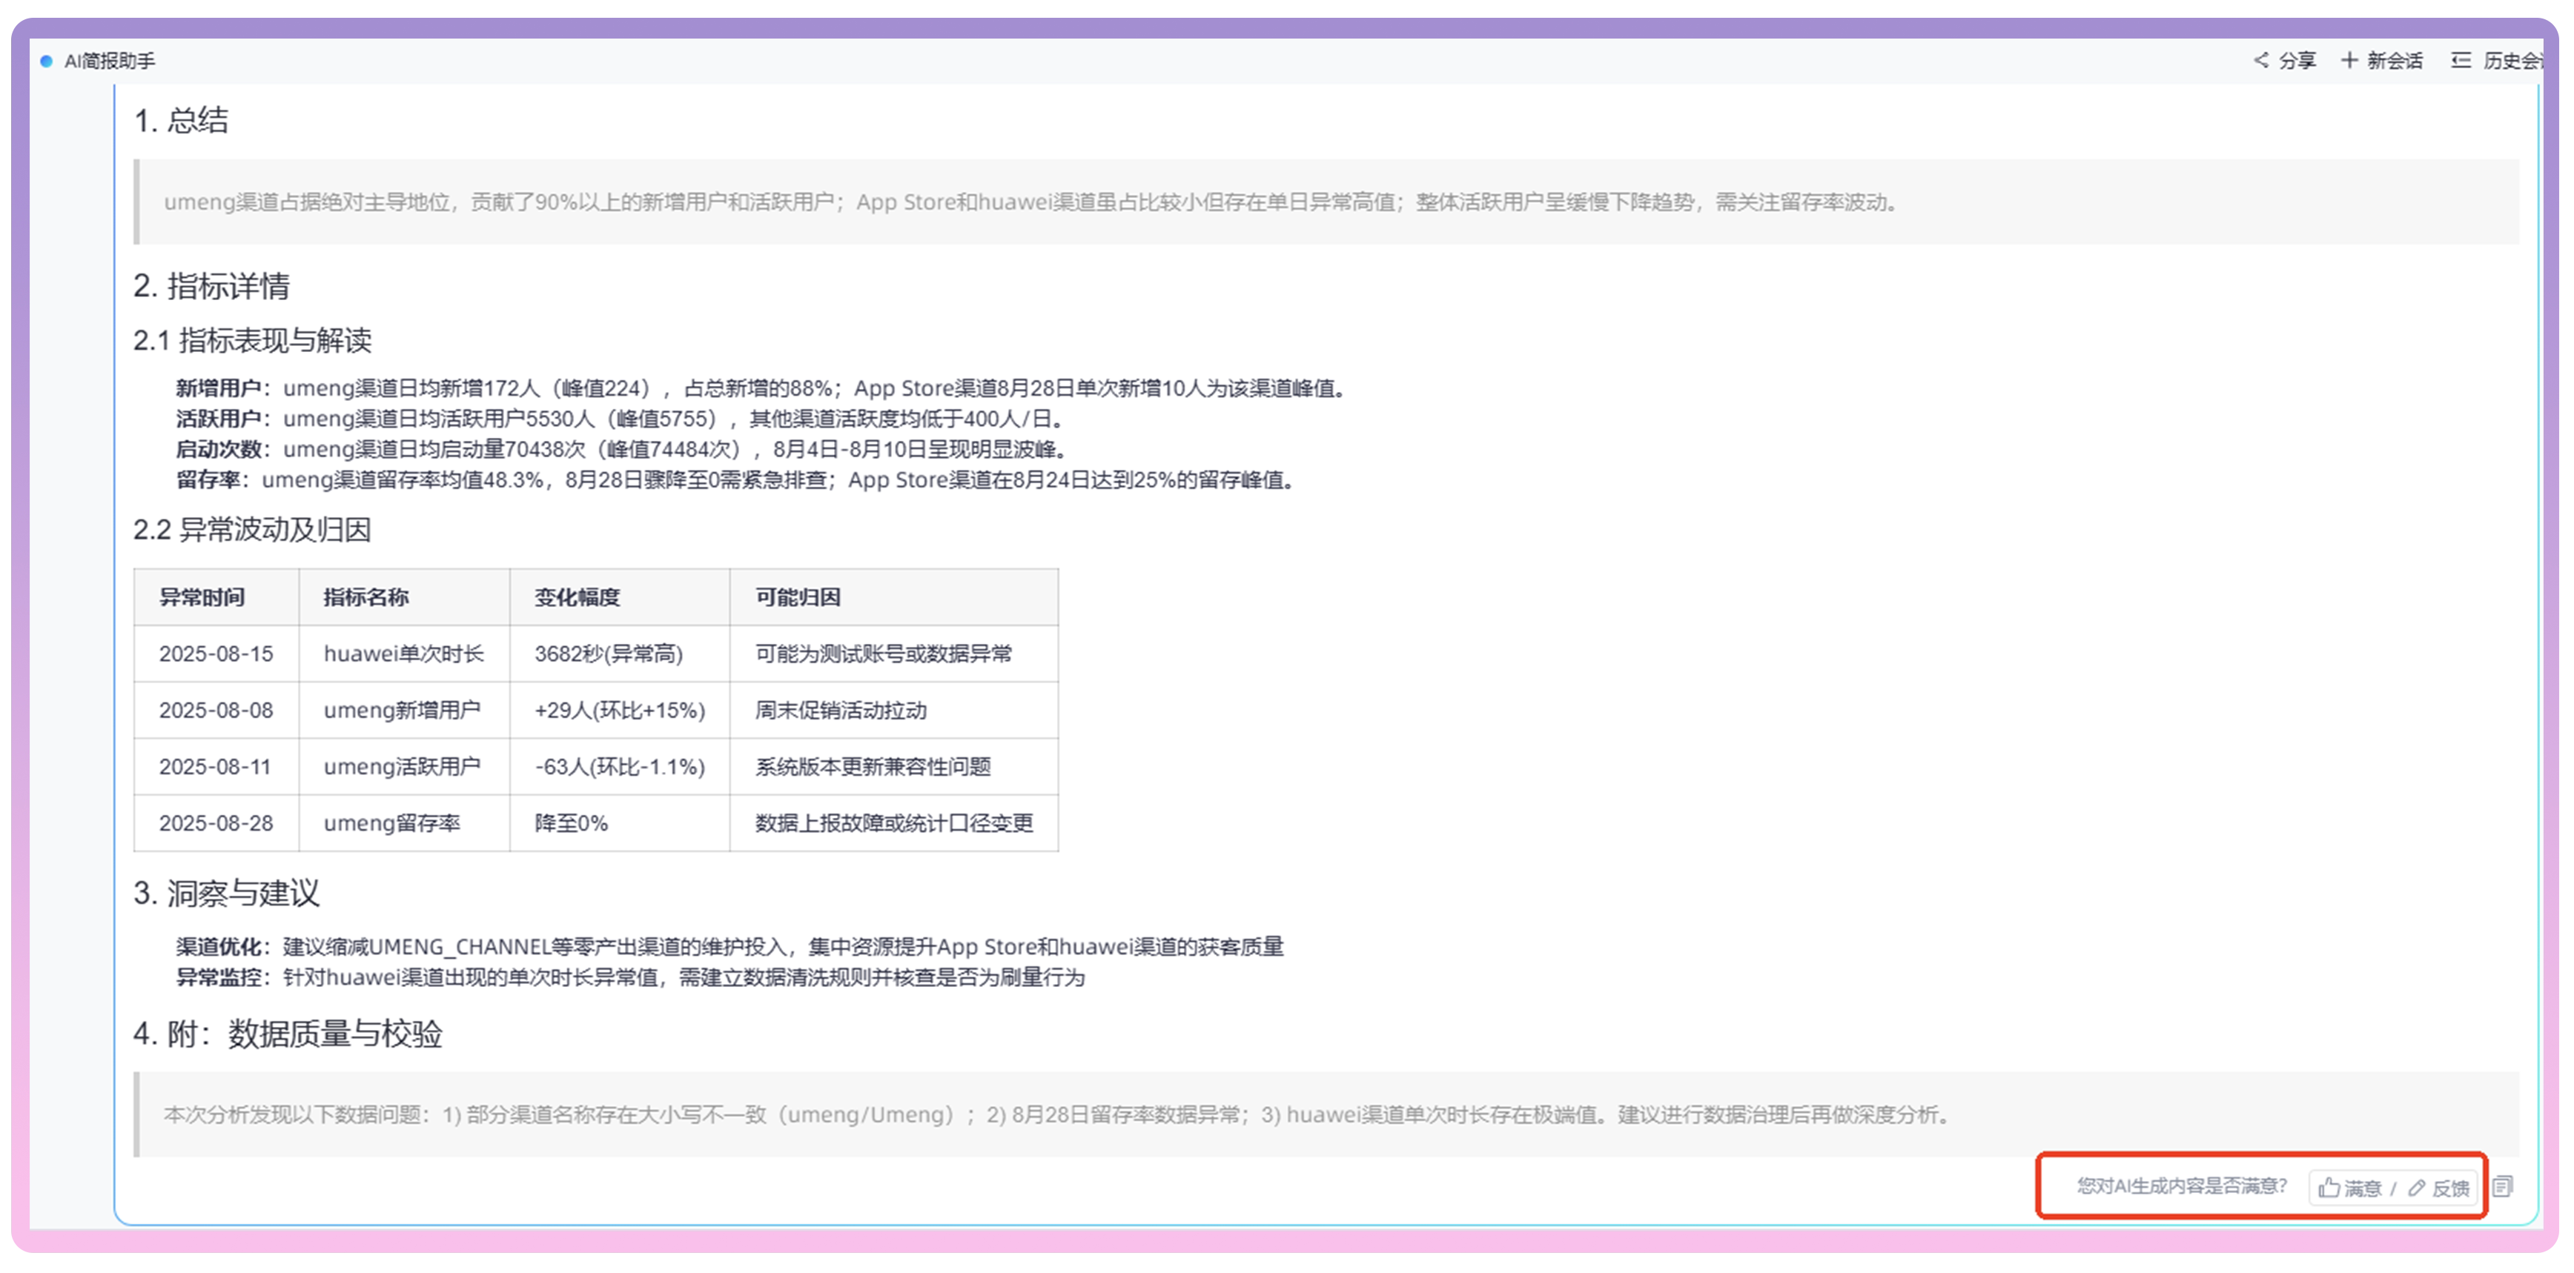Select the 2025-08-15 table cell
The height and width of the screenshot is (1273, 2574).
click(216, 654)
